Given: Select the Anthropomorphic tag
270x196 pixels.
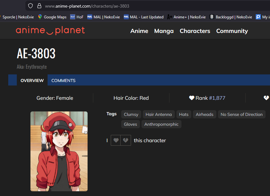Looking at the screenshot, I should (161, 124).
